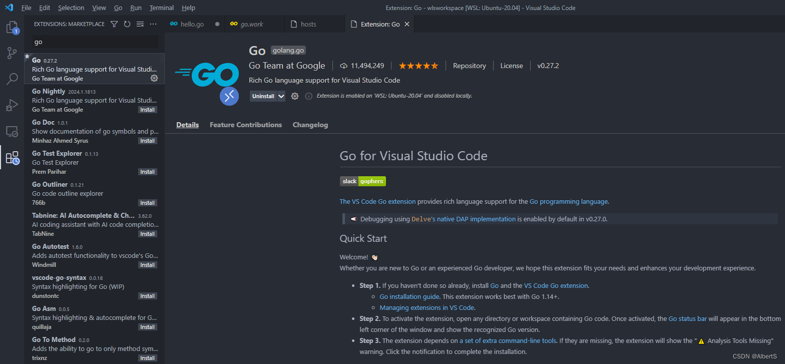This screenshot has height=364, width=785.
Task: Open the Go installation guide link
Action: (x=410, y=296)
